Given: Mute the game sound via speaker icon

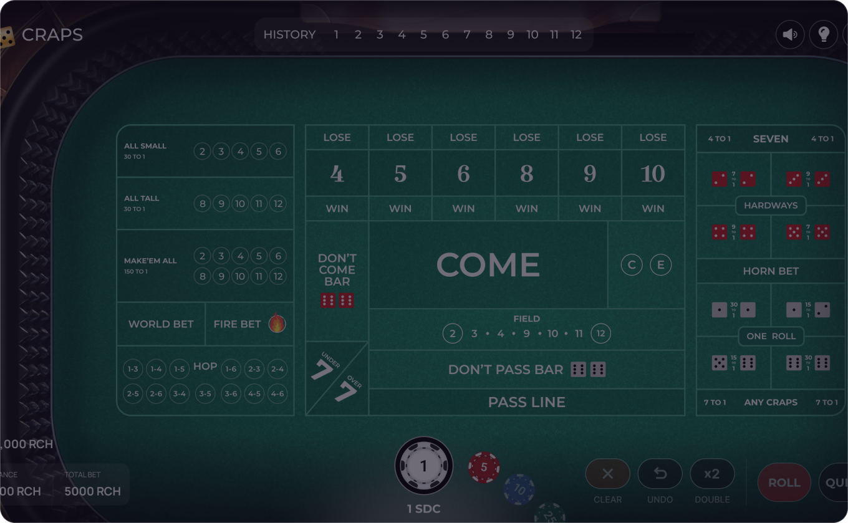Looking at the screenshot, I should [x=790, y=34].
